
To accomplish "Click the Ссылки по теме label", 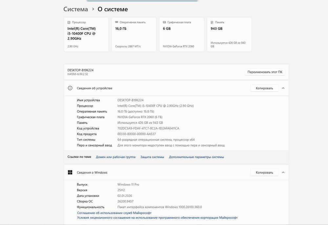I will click(x=79, y=157).
